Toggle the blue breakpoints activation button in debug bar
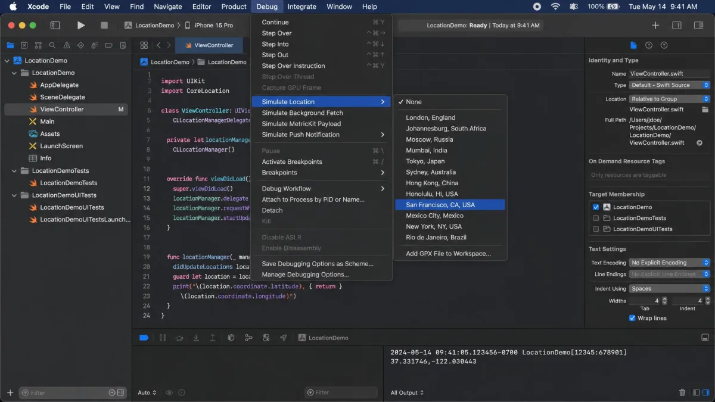The image size is (715, 402). [144, 338]
